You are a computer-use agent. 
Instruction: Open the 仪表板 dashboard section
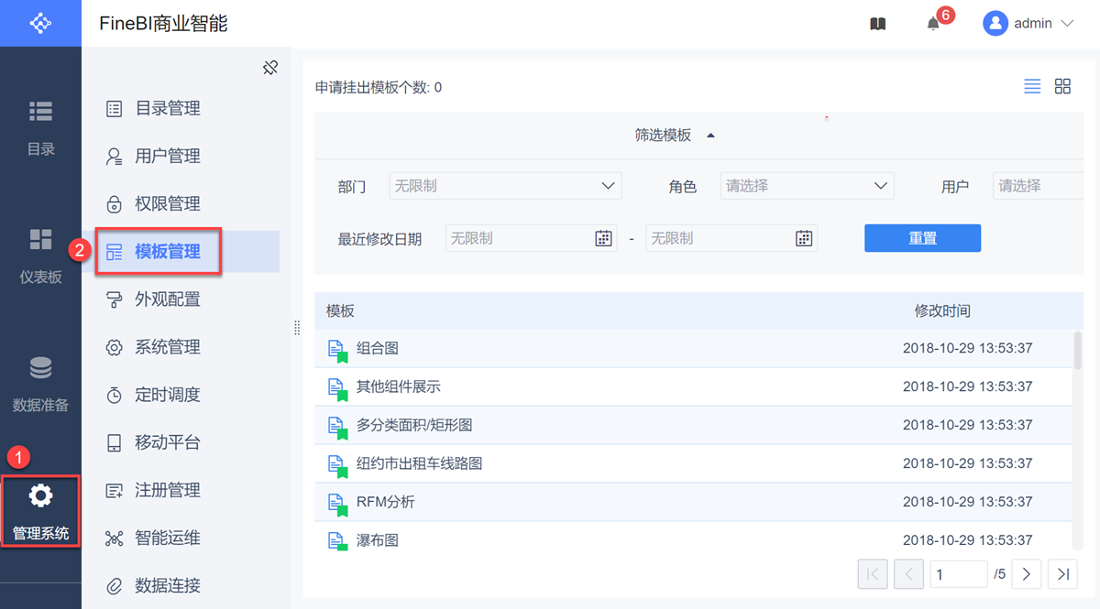(x=40, y=255)
